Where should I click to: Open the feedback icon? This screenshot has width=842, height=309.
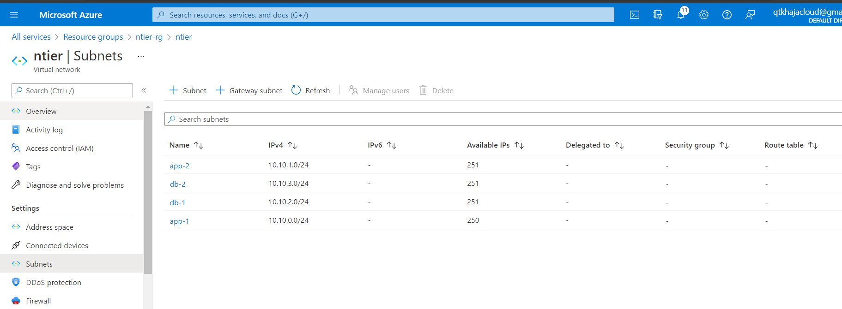(750, 15)
